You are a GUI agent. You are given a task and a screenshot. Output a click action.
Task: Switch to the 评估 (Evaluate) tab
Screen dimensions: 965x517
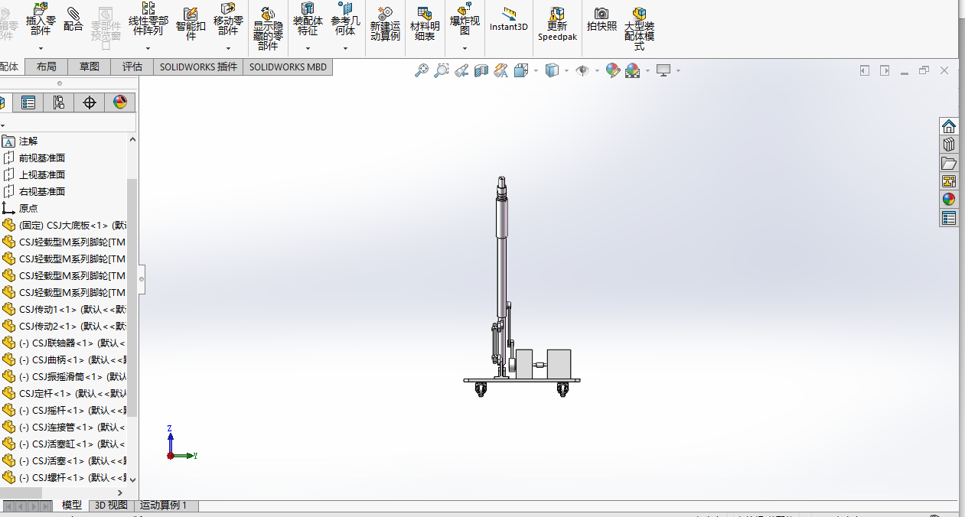coord(132,67)
